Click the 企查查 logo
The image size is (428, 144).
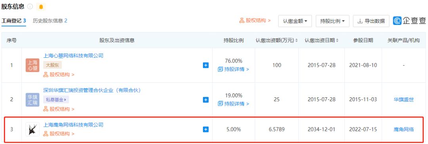409,21
